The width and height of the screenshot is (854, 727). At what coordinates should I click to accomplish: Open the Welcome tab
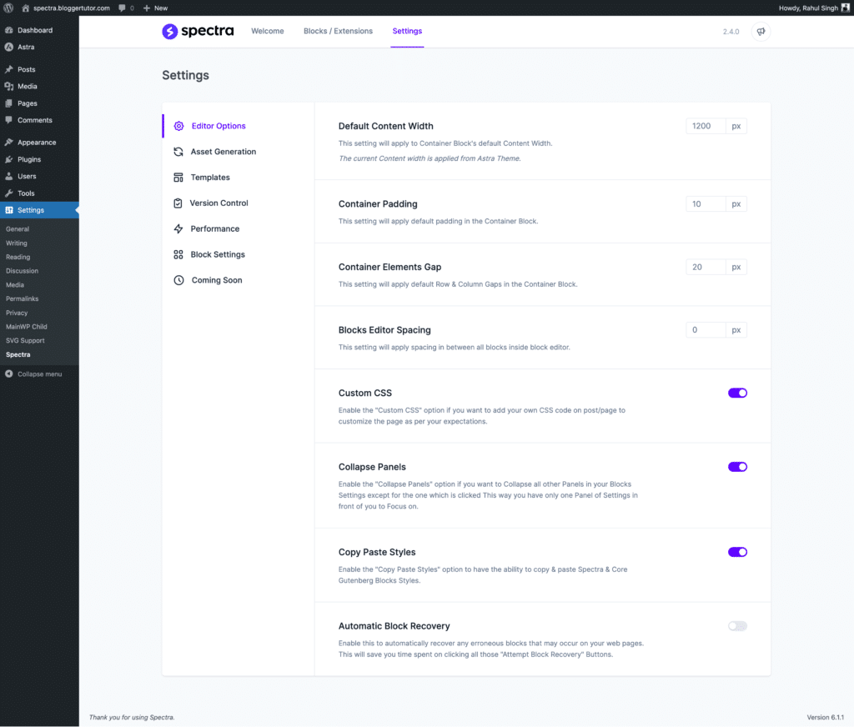pyautogui.click(x=267, y=31)
